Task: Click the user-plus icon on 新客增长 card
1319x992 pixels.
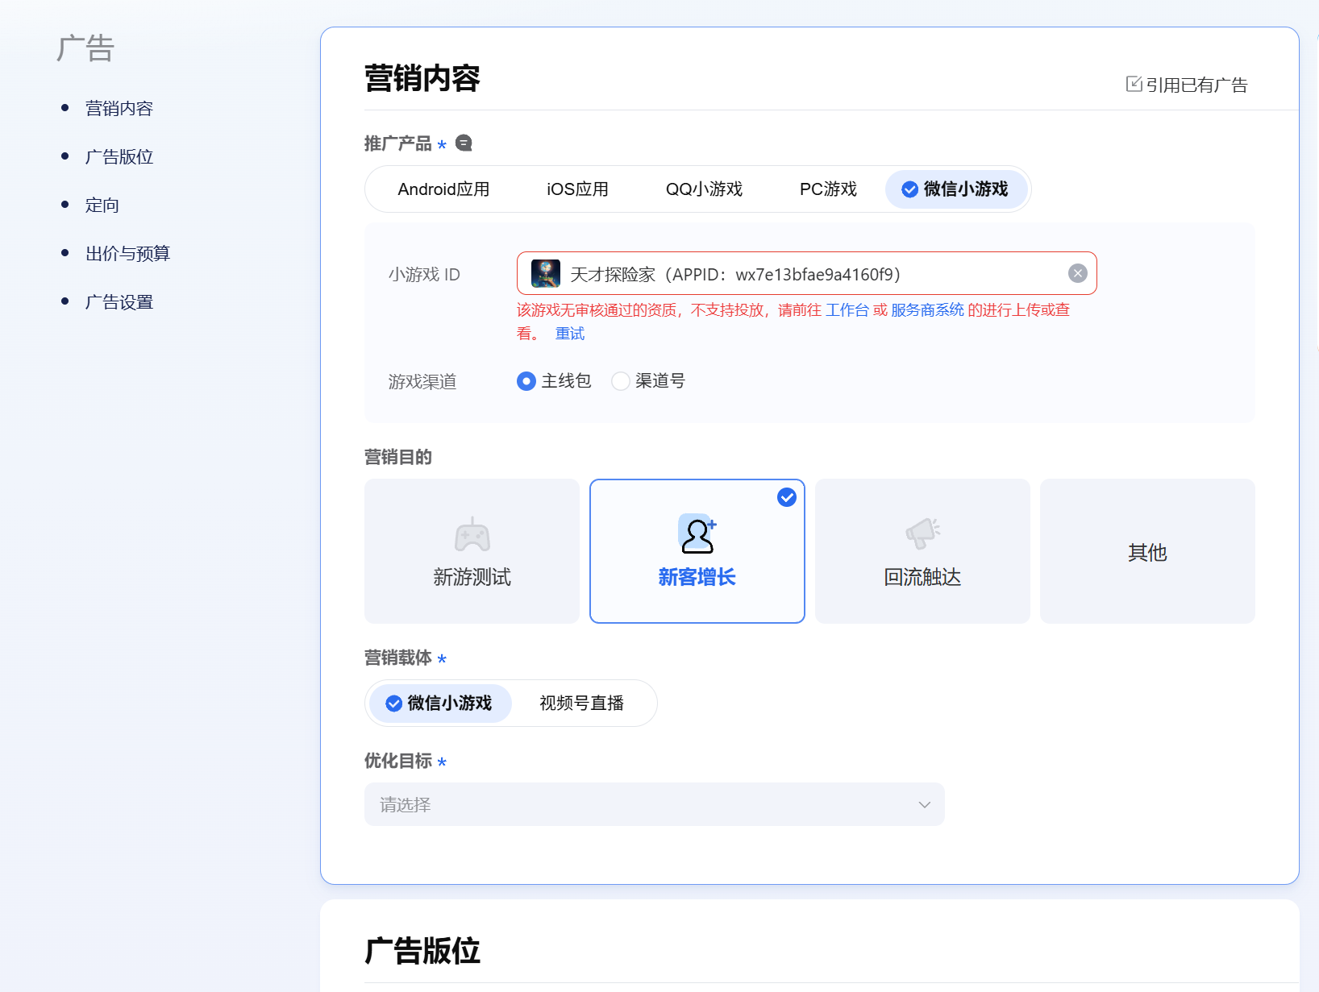Action: [697, 534]
